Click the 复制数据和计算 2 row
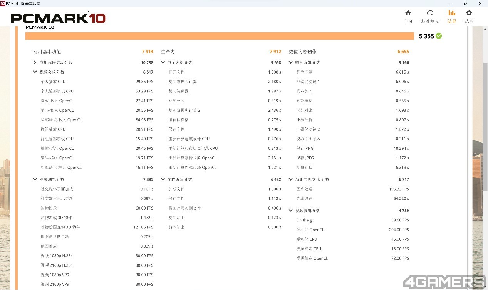488x290 pixels. click(225, 110)
